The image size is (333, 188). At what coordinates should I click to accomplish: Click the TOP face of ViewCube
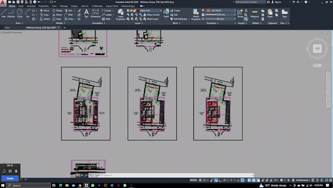317,49
